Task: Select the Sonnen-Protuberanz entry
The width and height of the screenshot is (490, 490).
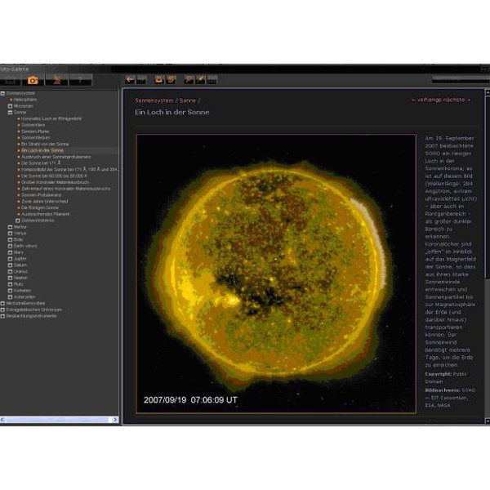Action: pos(42,195)
